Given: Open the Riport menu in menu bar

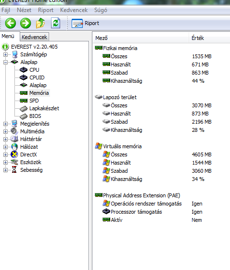Looking at the screenshot, I should [46, 10].
